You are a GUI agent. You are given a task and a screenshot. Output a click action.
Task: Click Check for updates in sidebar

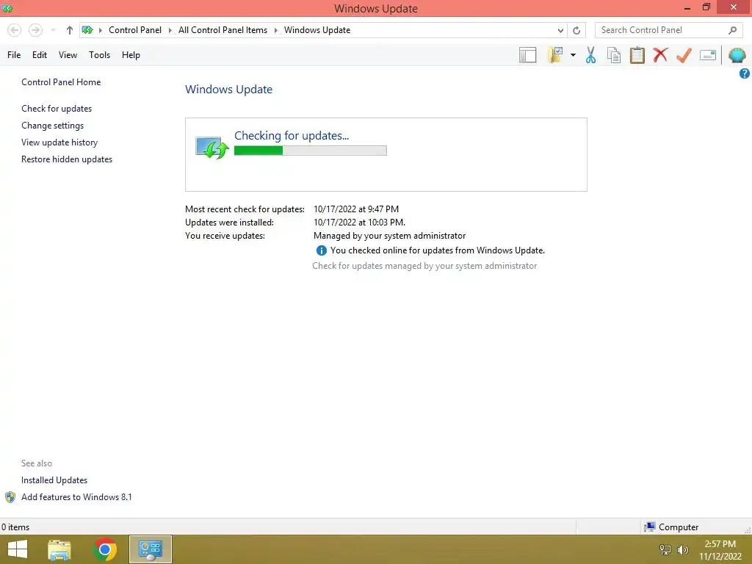click(57, 109)
